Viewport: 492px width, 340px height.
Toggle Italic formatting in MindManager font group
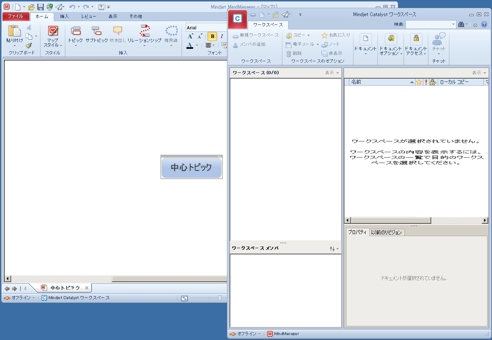tap(222, 36)
